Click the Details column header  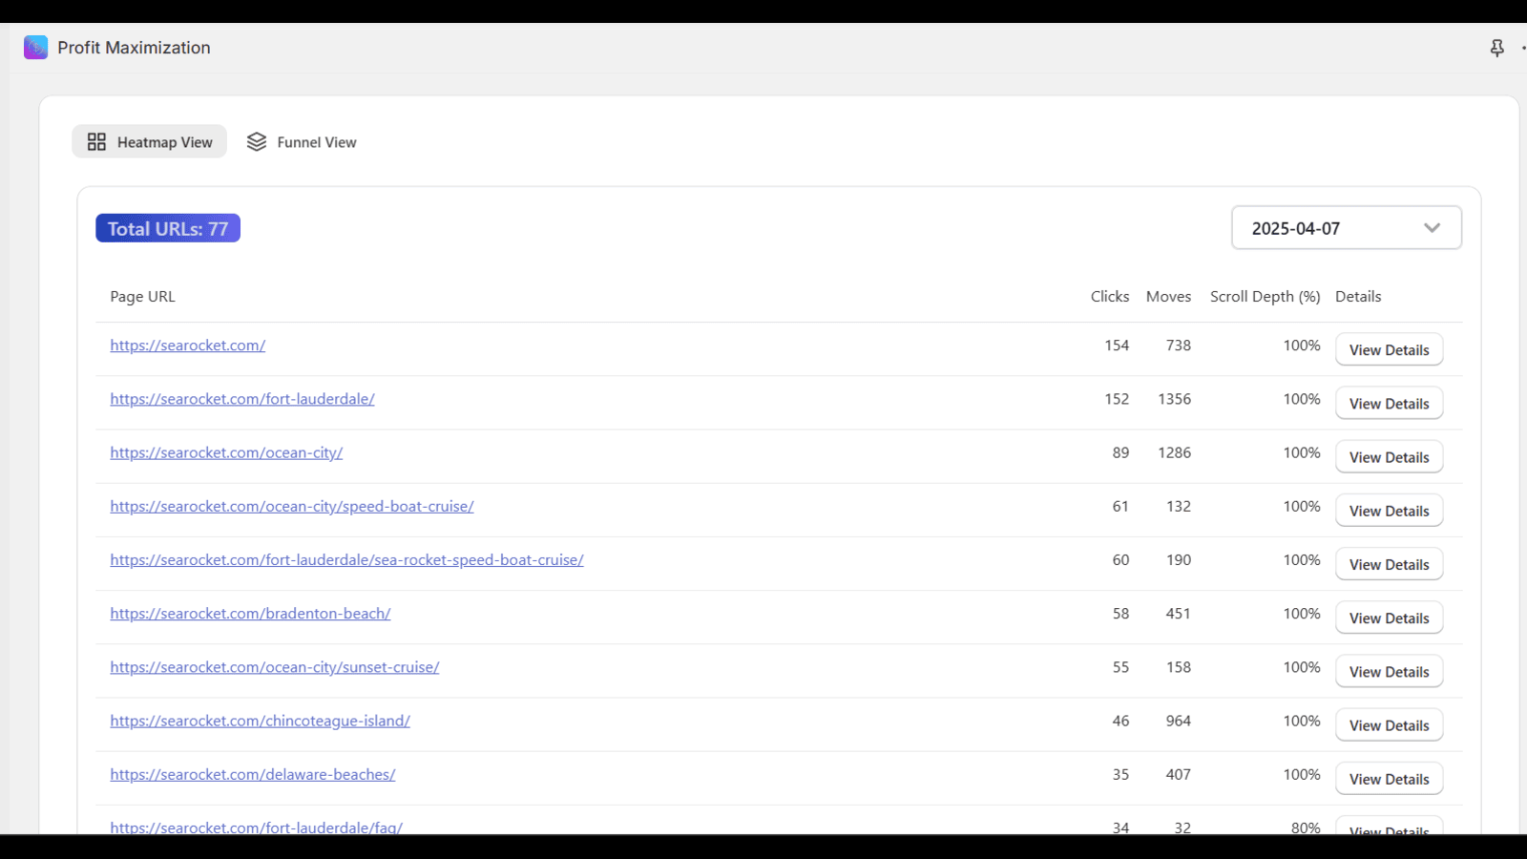point(1358,297)
